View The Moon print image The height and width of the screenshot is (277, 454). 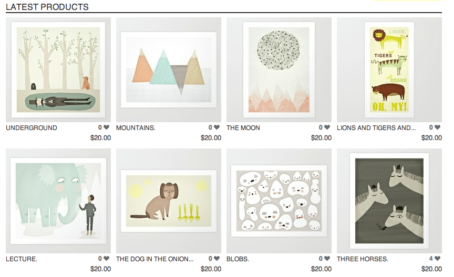279,70
